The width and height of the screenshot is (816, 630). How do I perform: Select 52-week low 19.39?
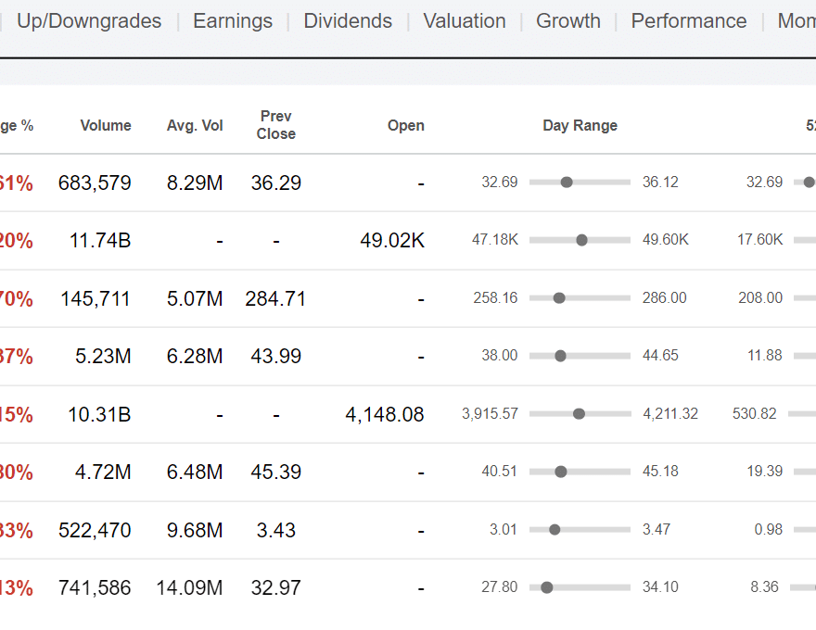pyautogui.click(x=764, y=472)
